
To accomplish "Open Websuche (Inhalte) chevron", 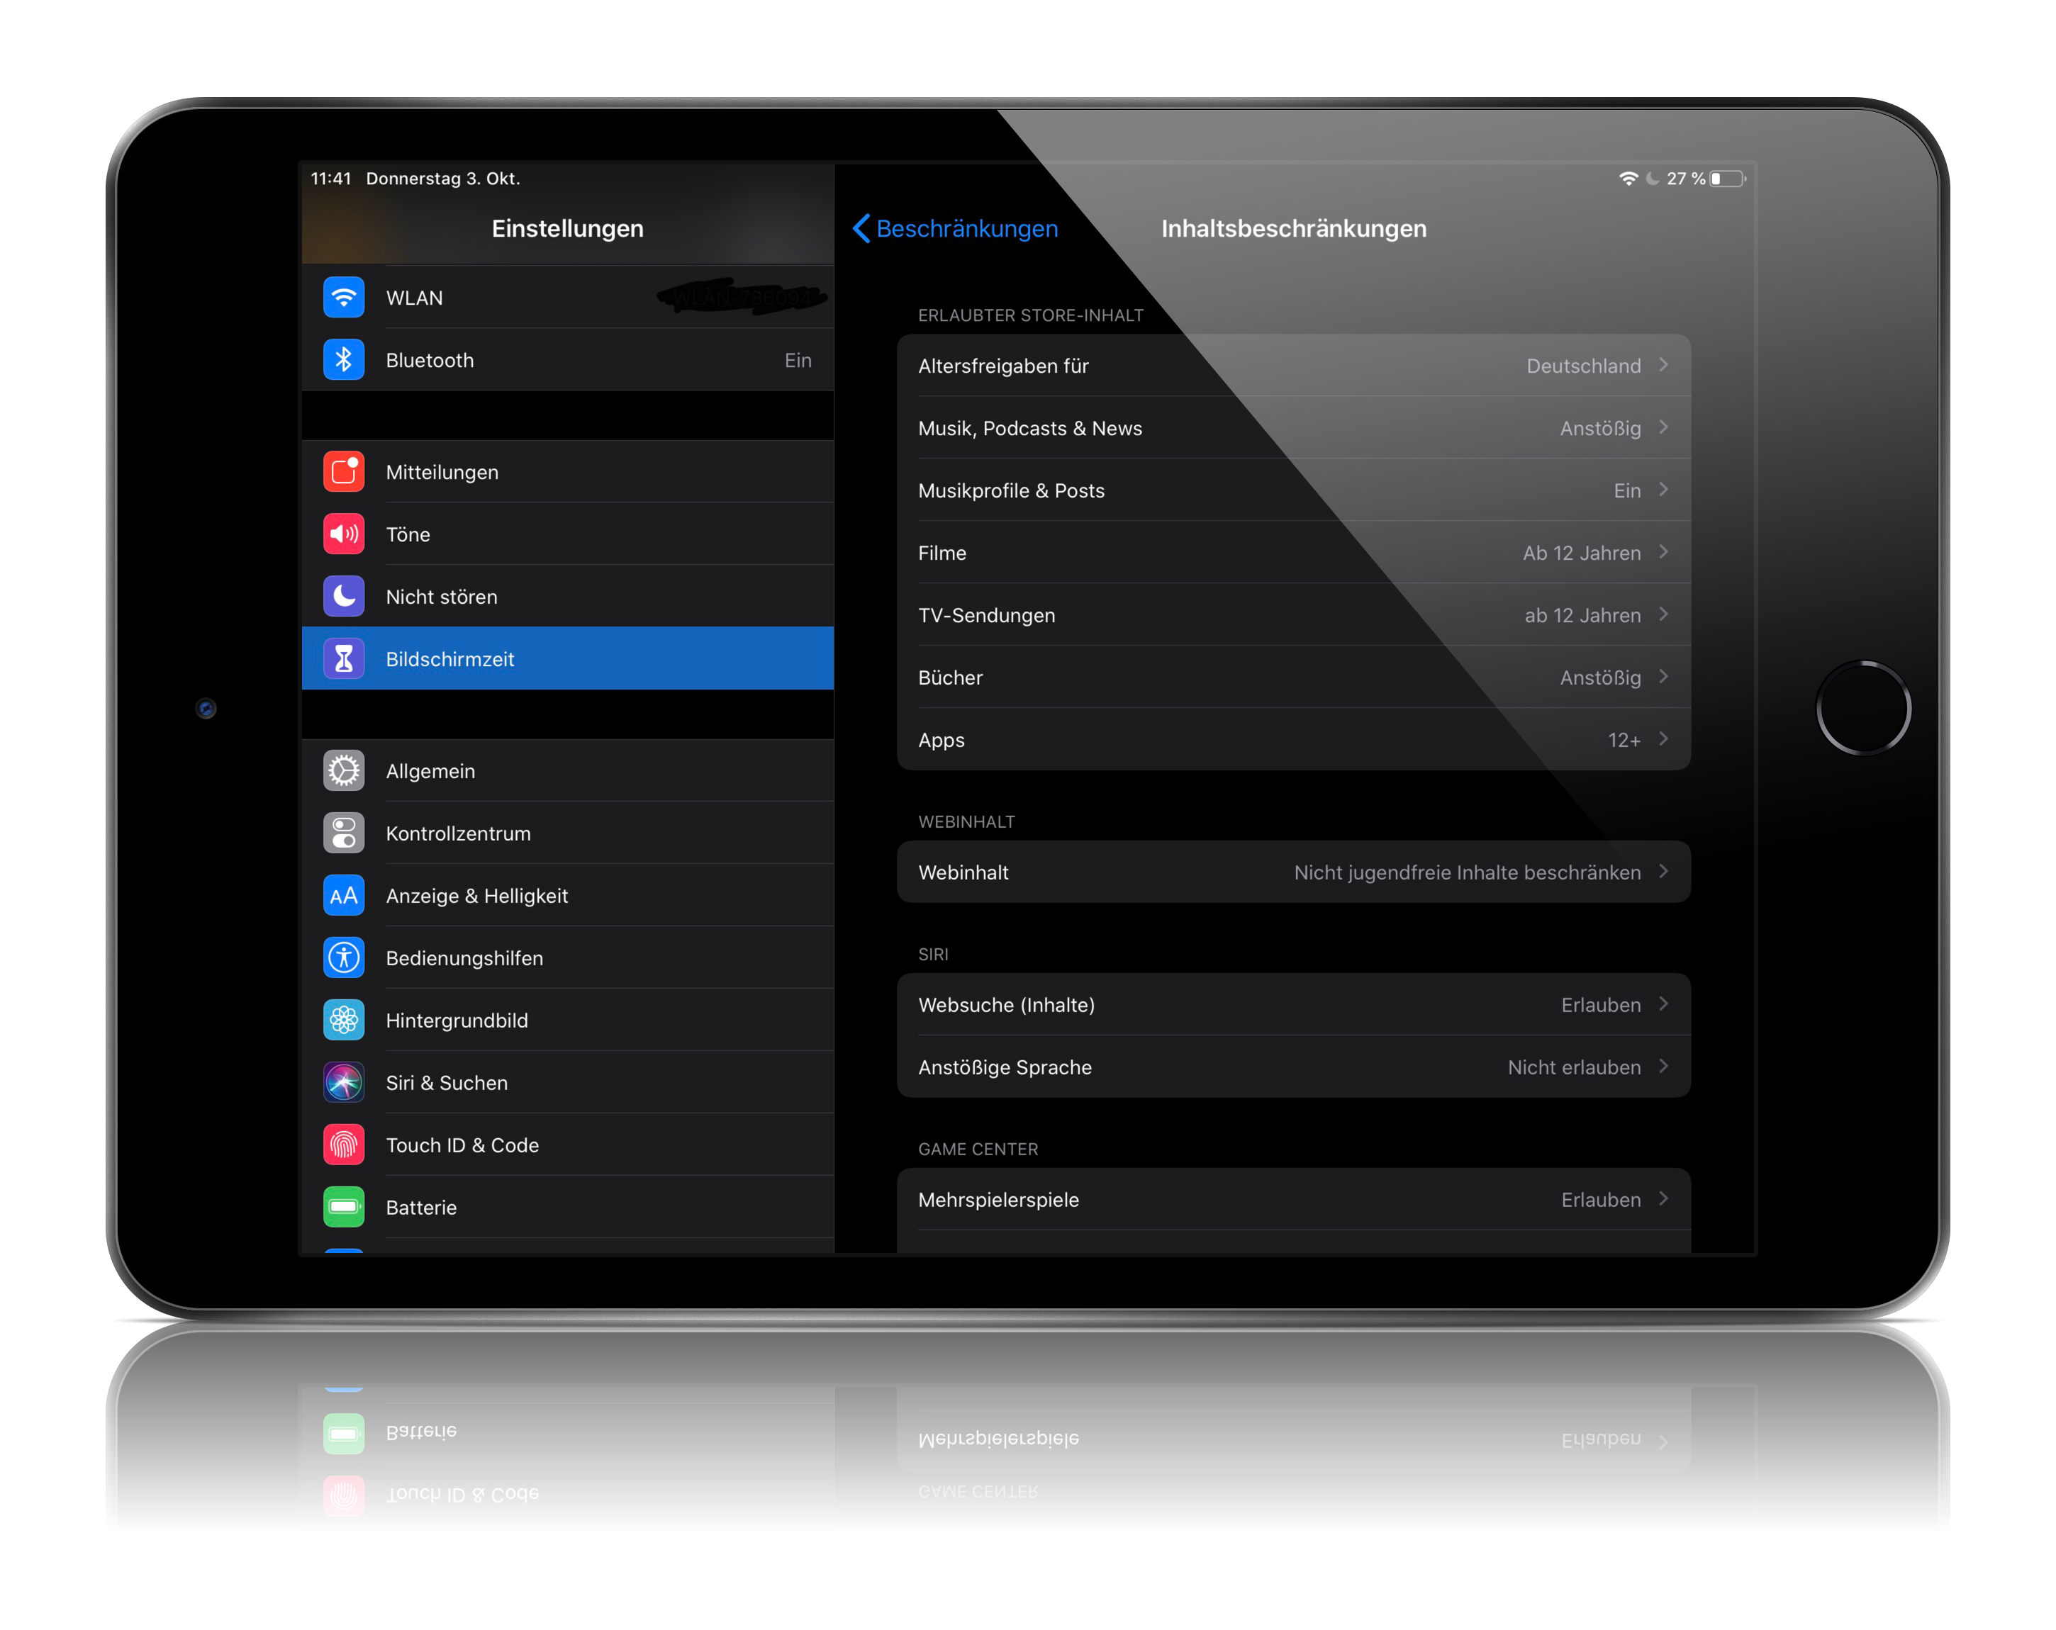I will click(x=1663, y=1004).
